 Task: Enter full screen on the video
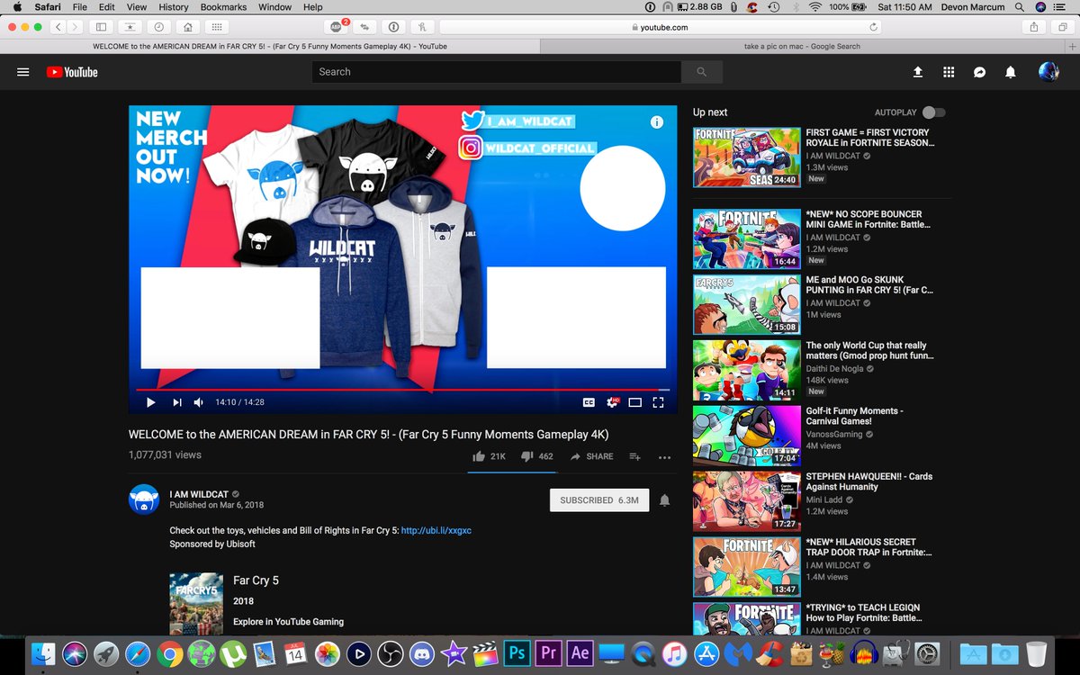pos(658,402)
